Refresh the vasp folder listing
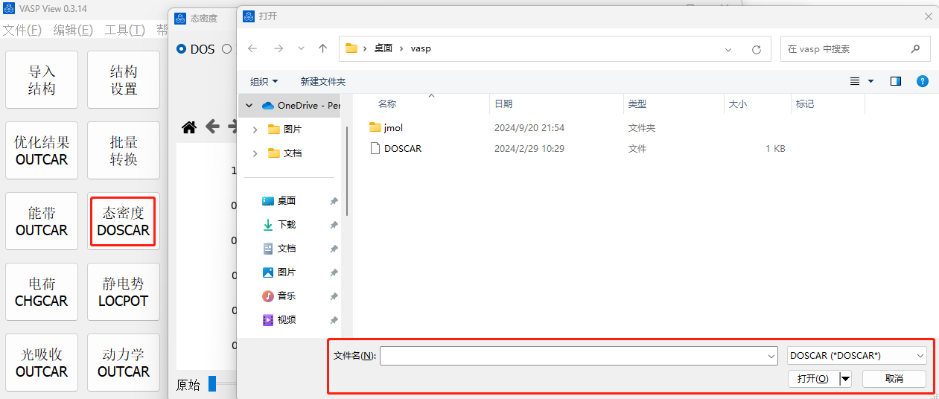 coord(757,49)
